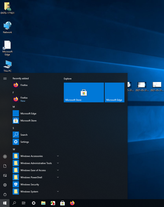Open Firefox on the taskbar
164x207 pixels.
coord(72,203)
